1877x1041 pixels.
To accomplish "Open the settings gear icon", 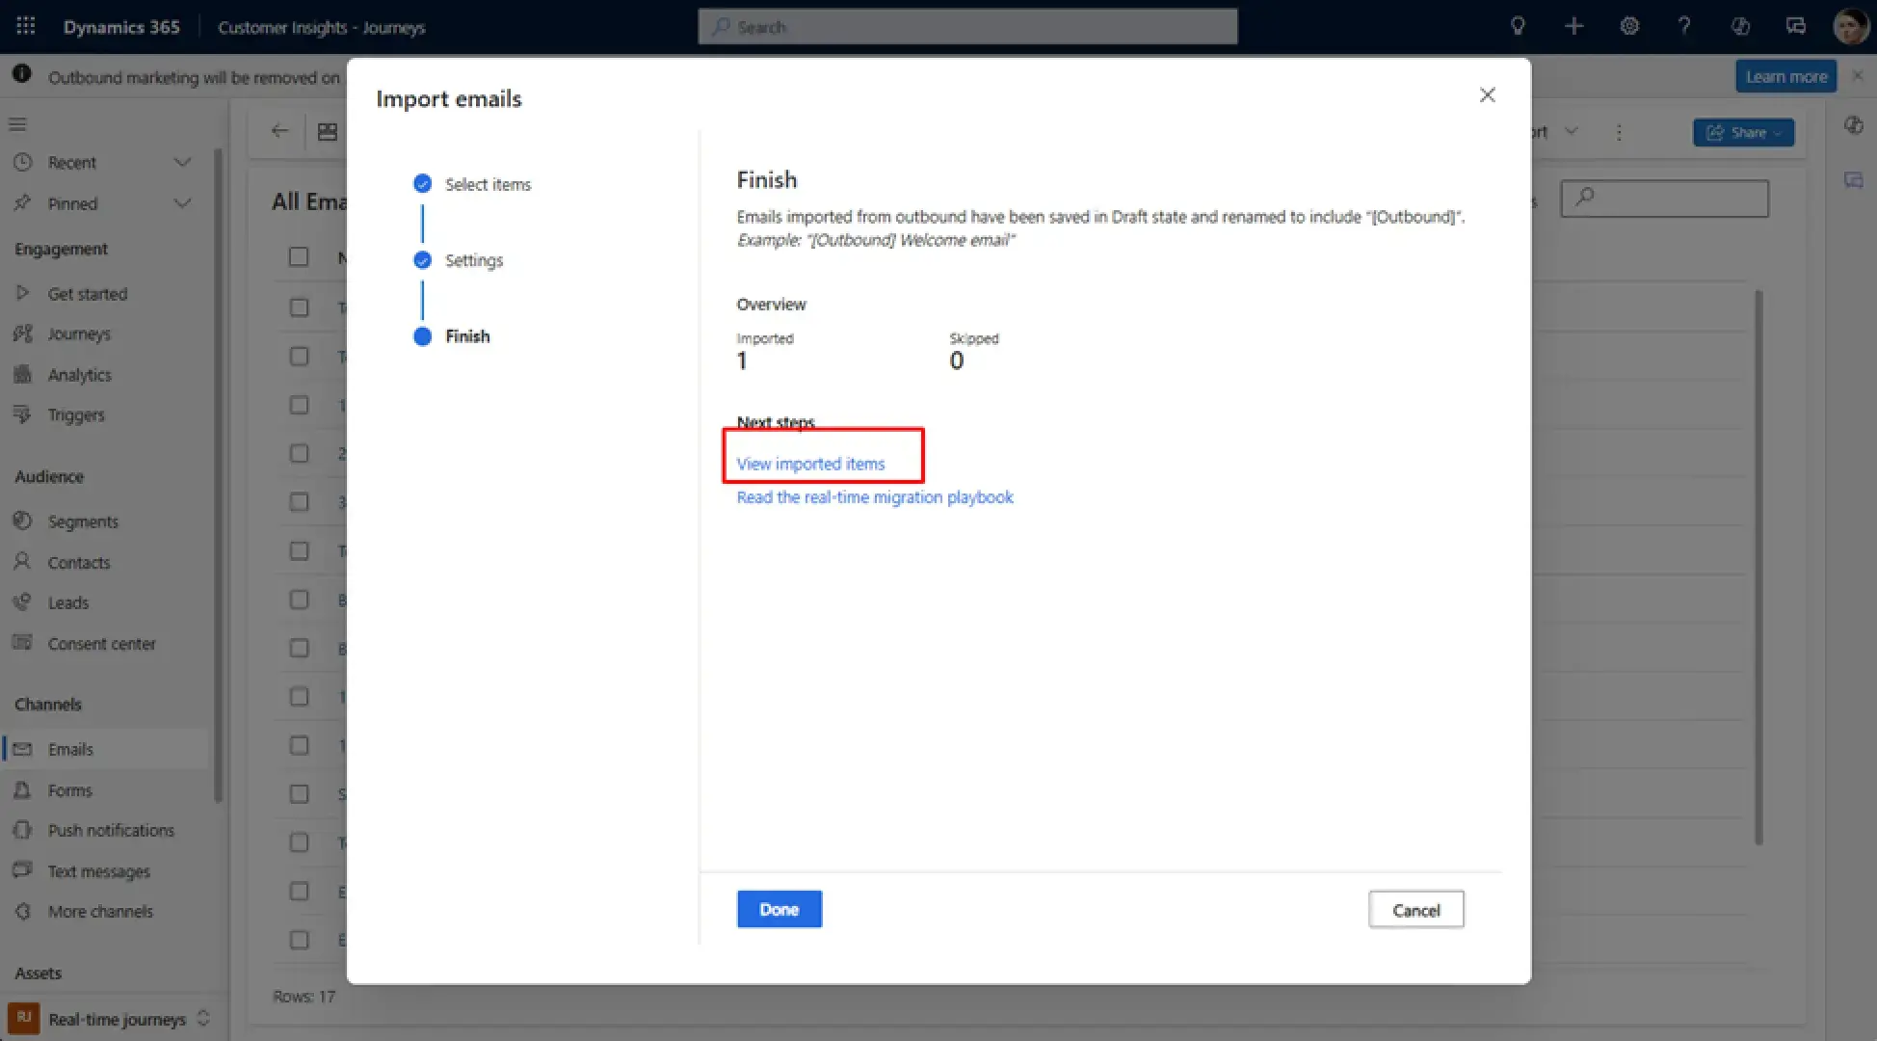I will (1629, 26).
